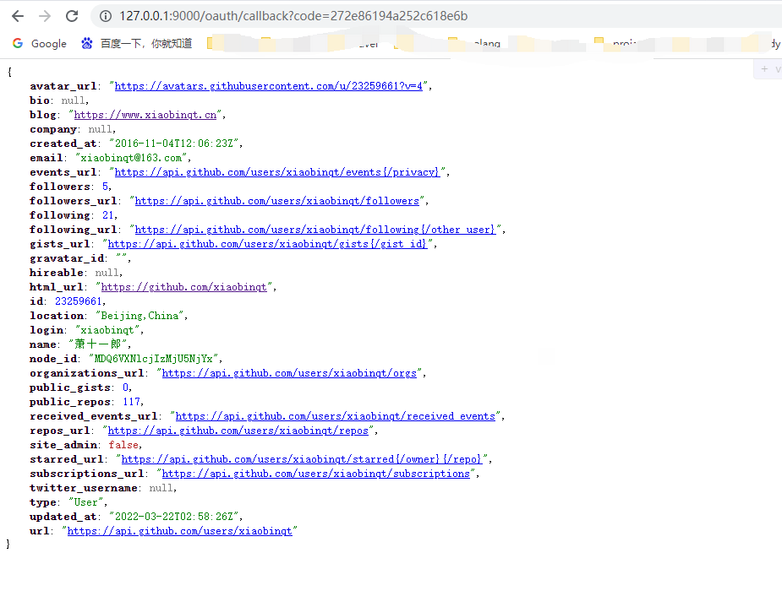Click the site_admin value false
The image size is (782, 607).
click(x=123, y=445)
